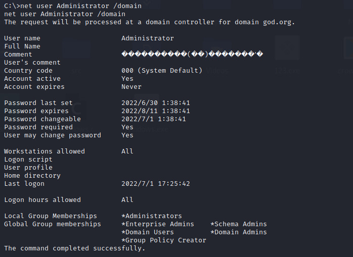Click the *Domain Admins group entry
This screenshot has height=257, width=353.
click(x=239, y=232)
